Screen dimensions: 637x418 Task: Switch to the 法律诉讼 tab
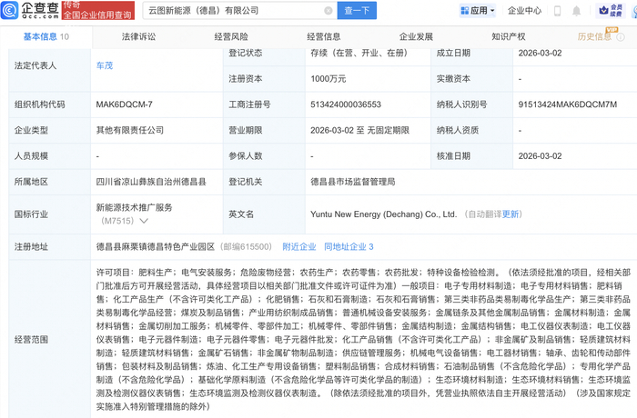click(138, 36)
